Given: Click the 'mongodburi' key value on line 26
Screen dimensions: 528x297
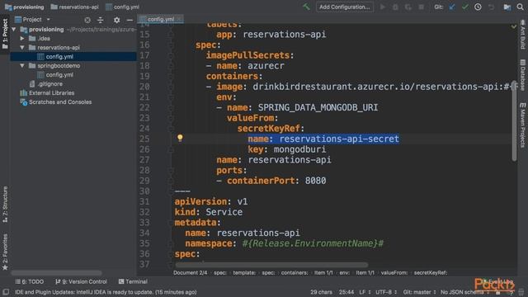Looking at the screenshot, I should 299,149.
